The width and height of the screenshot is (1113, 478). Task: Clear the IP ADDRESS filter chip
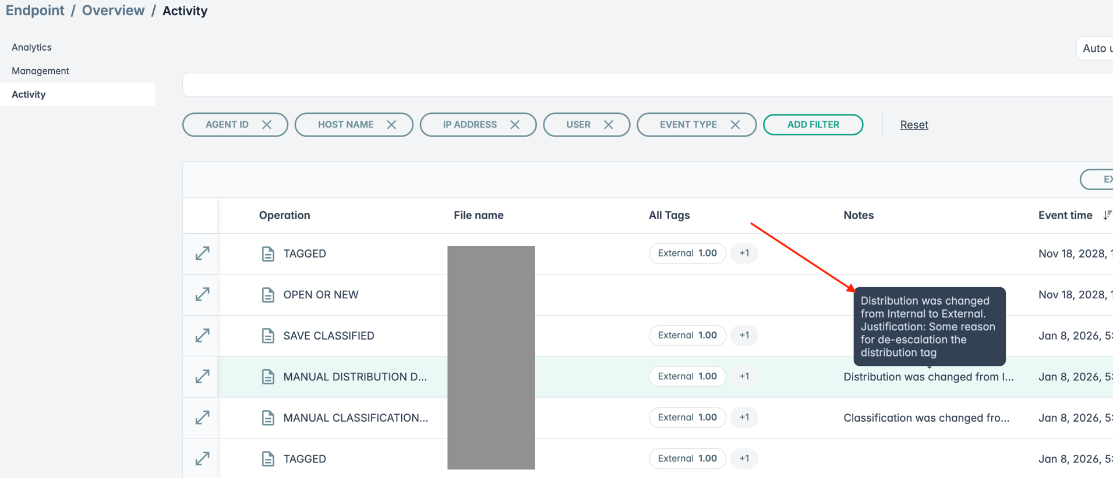point(515,125)
